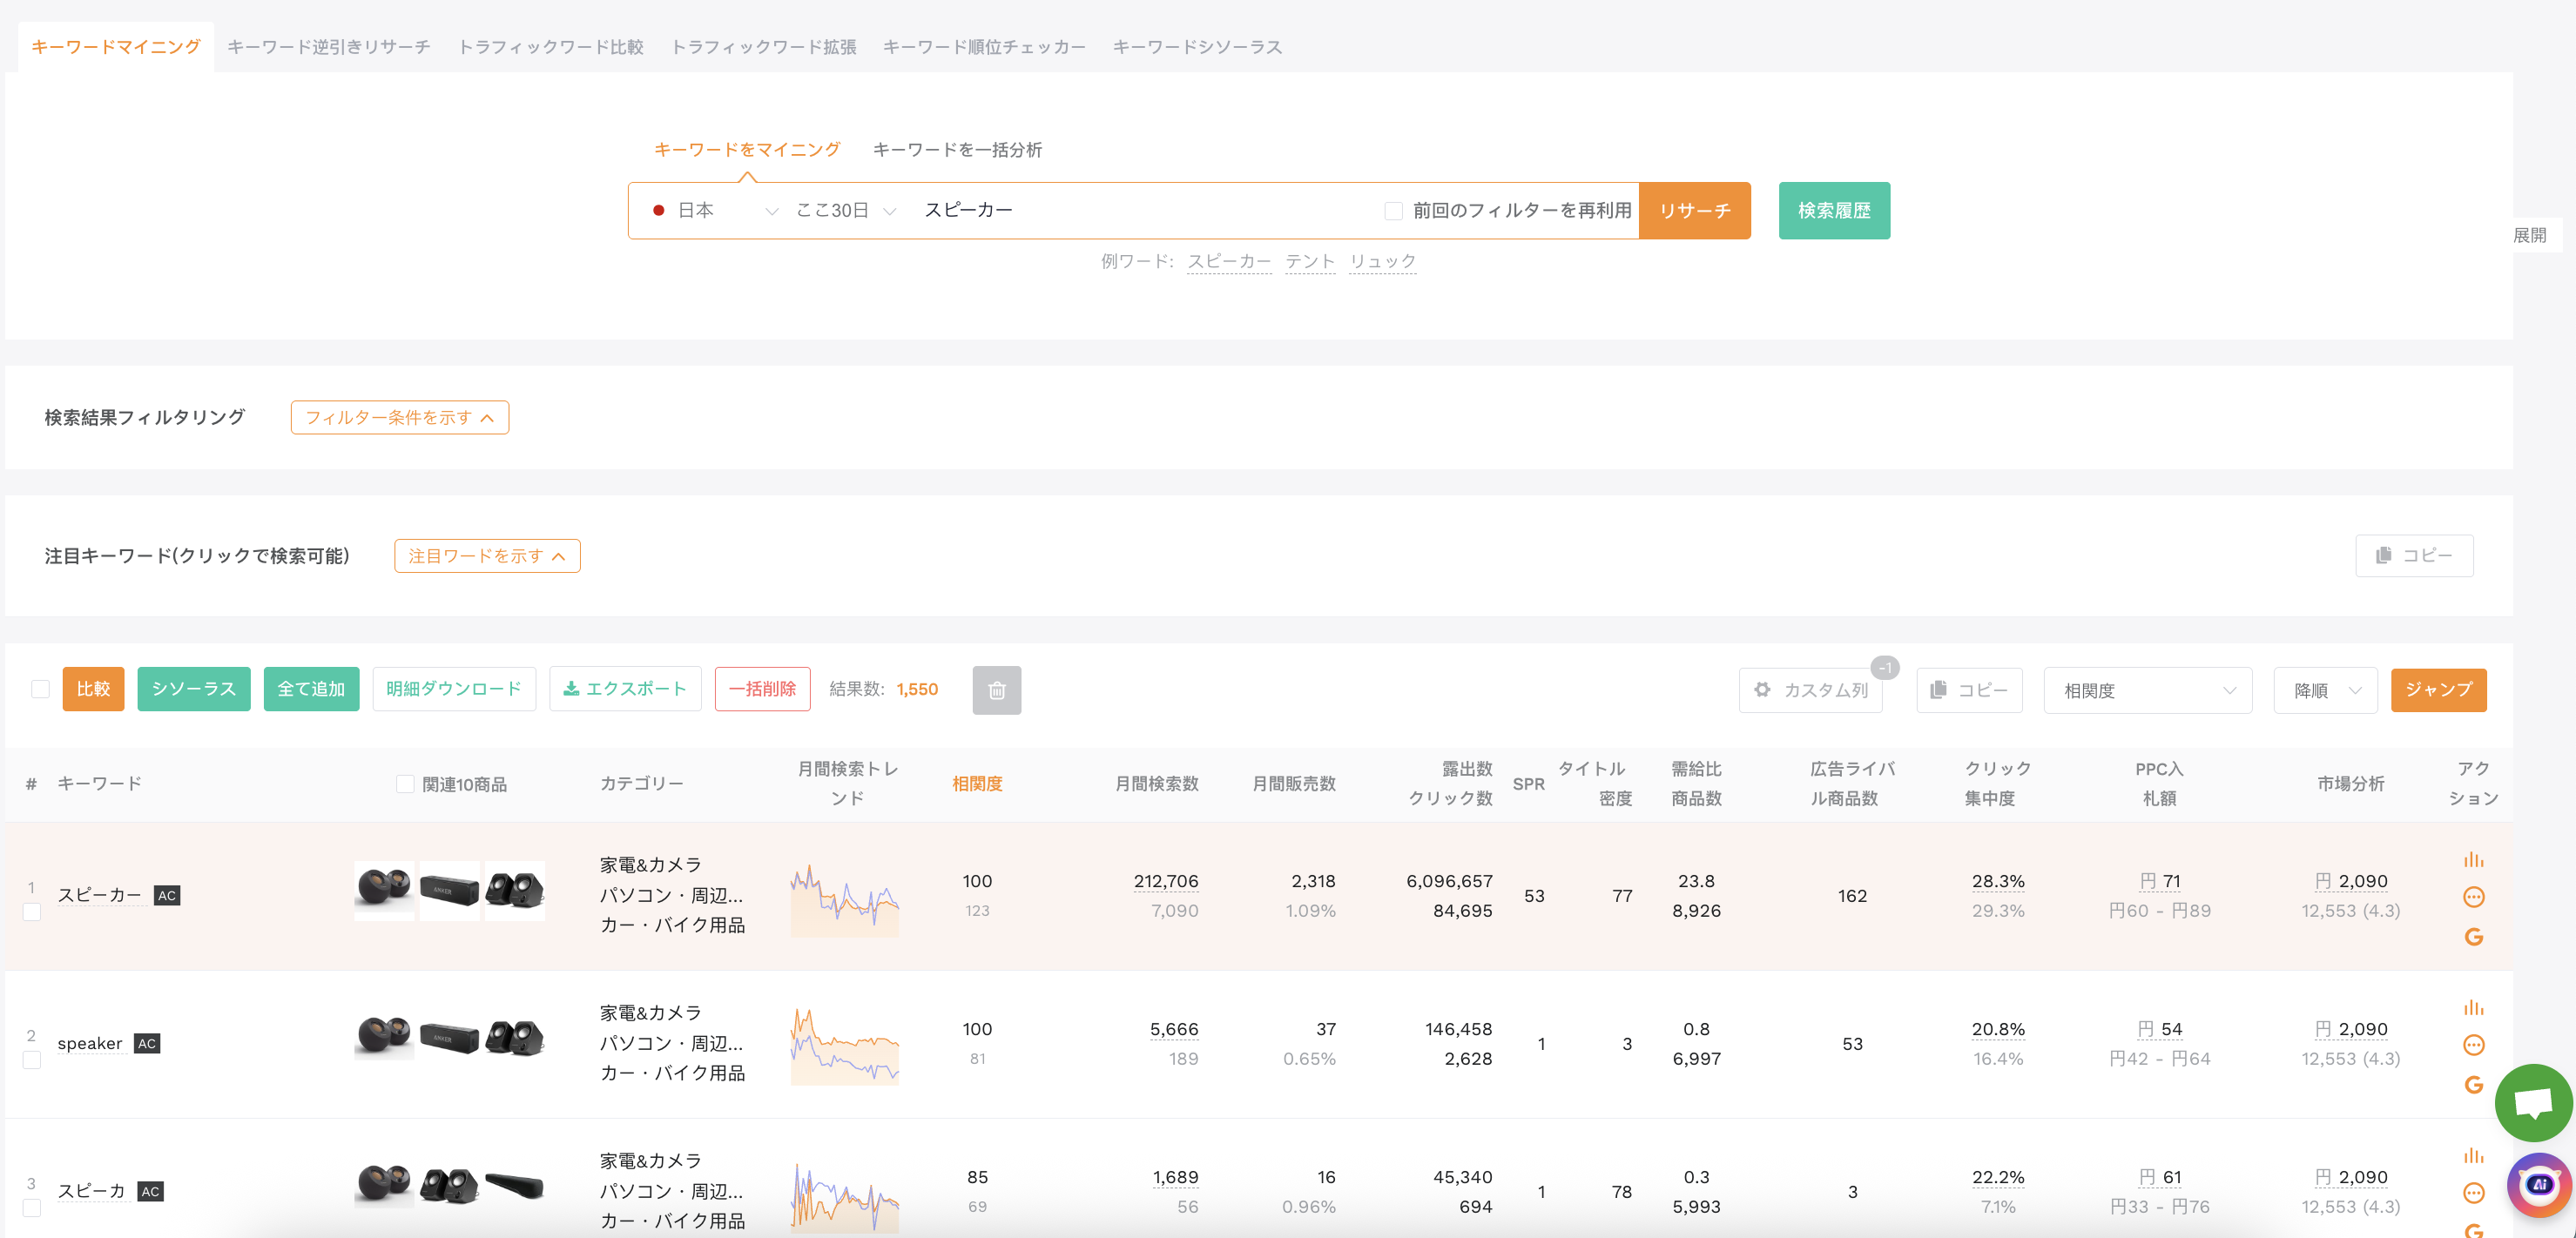This screenshot has width=2576, height=1238.
Task: Click more-options circle icon for スピーカ row
Action: tap(2473, 1193)
